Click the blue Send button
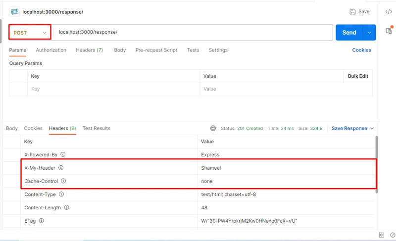The image size is (396, 241). 349,32
